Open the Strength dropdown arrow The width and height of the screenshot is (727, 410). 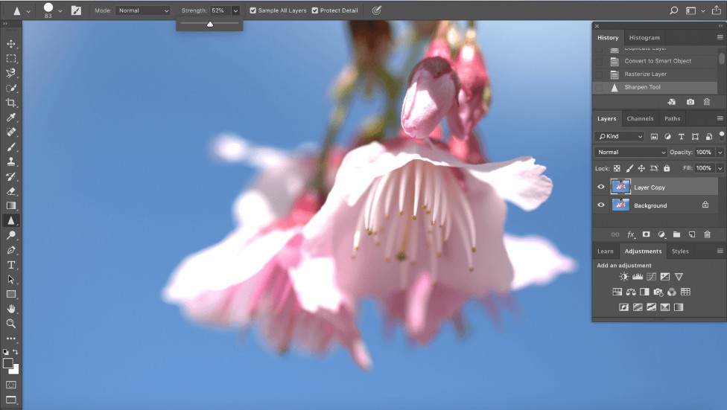(x=235, y=10)
